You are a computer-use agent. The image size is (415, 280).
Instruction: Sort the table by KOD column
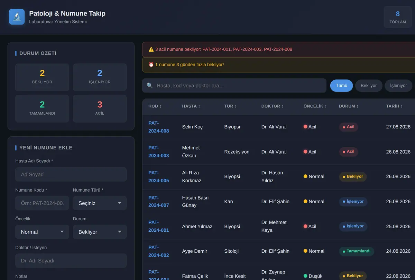[x=155, y=106]
